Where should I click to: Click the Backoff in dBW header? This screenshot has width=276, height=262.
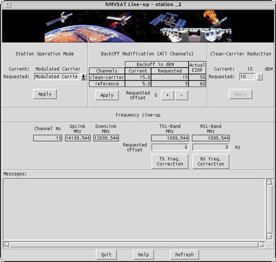coord(157,64)
